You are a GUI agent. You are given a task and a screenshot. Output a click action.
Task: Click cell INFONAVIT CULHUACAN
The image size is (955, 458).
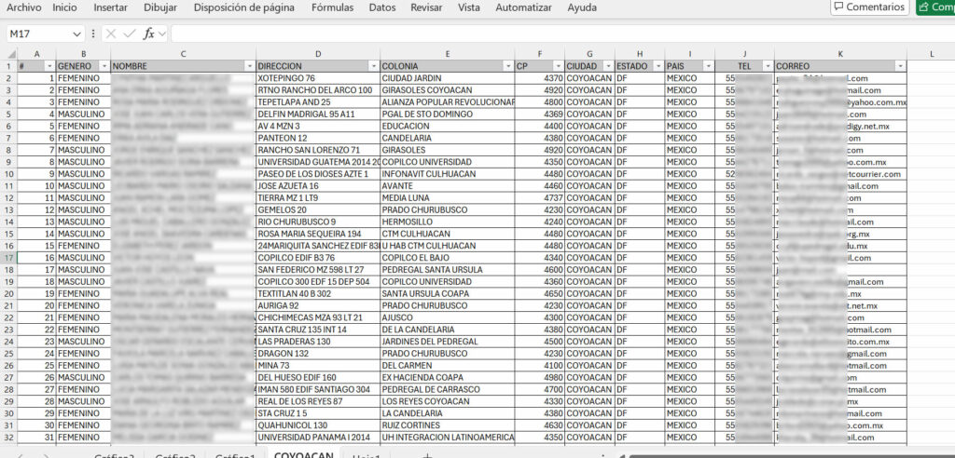click(x=447, y=174)
